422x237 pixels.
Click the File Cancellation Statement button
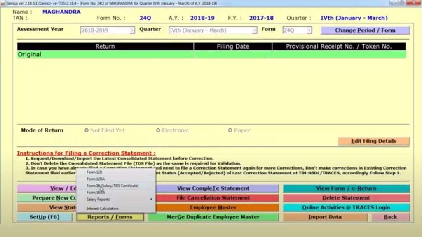point(213,198)
